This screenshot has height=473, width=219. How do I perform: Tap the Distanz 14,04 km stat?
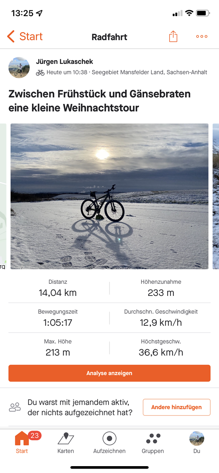click(58, 288)
